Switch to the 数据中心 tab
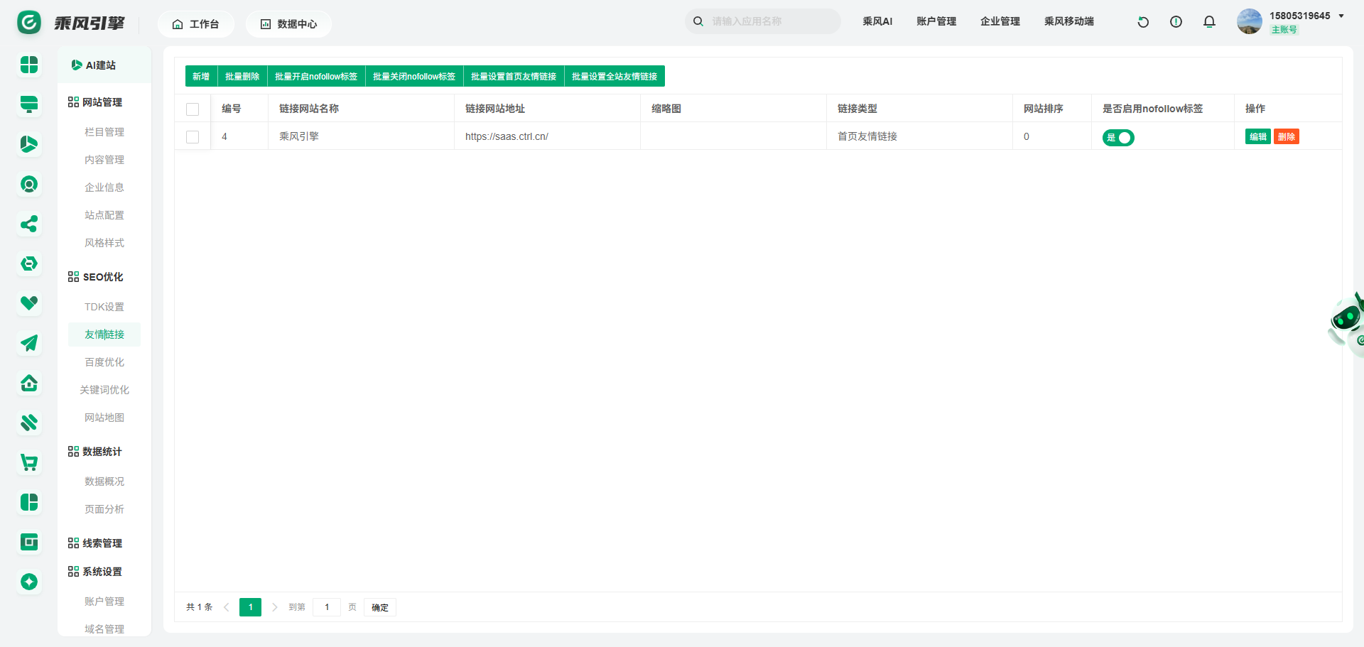The height and width of the screenshot is (647, 1364). (x=288, y=24)
